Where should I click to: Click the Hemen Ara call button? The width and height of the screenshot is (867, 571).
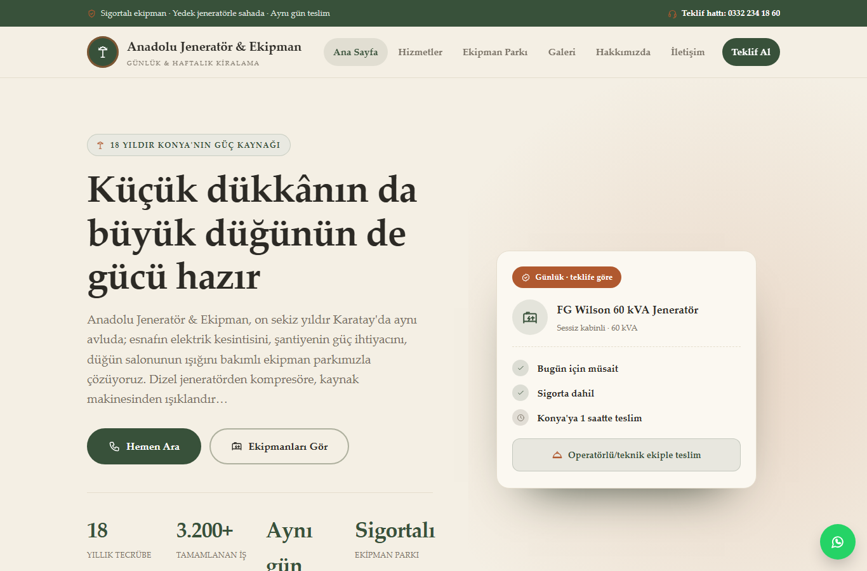tap(144, 447)
